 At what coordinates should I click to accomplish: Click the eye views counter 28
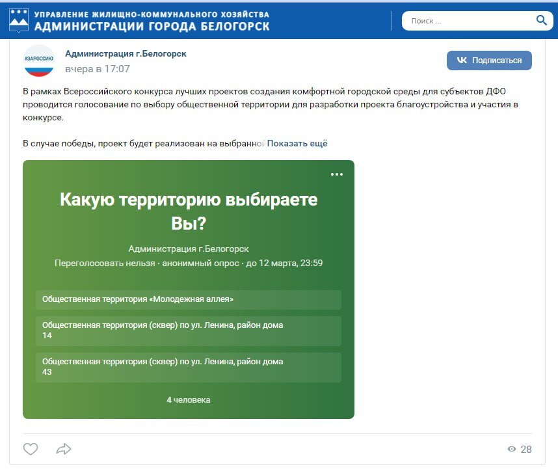pos(520,450)
